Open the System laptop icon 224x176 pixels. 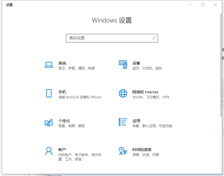pos(49,65)
